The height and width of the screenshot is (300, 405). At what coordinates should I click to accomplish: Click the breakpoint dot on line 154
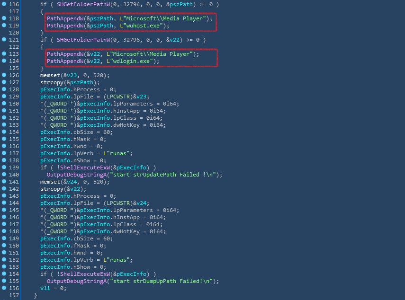pos(4,274)
